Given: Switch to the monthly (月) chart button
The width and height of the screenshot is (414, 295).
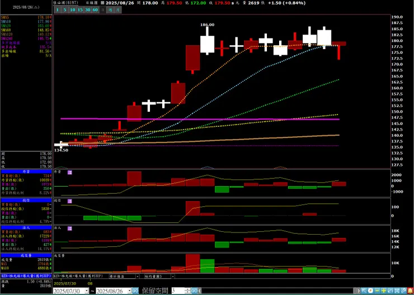Looking at the screenshot, I should coord(118,10).
